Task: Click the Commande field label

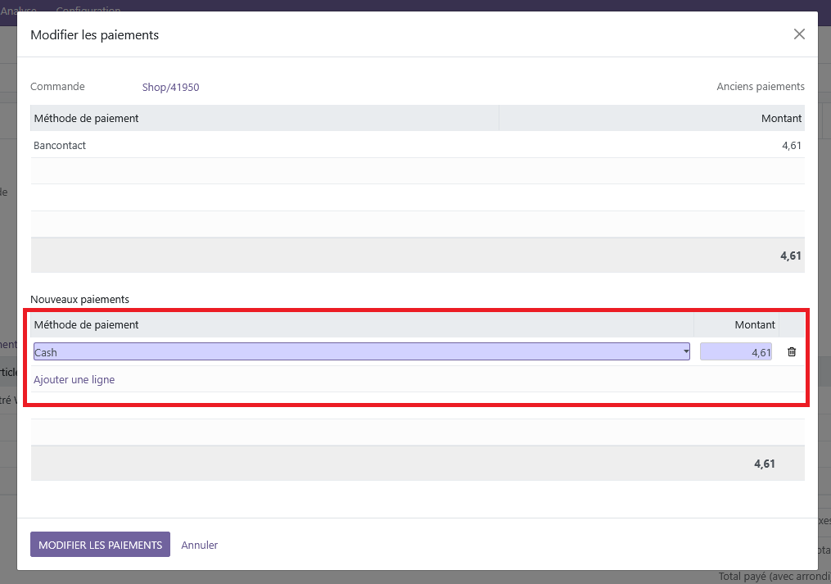Action: (x=57, y=87)
